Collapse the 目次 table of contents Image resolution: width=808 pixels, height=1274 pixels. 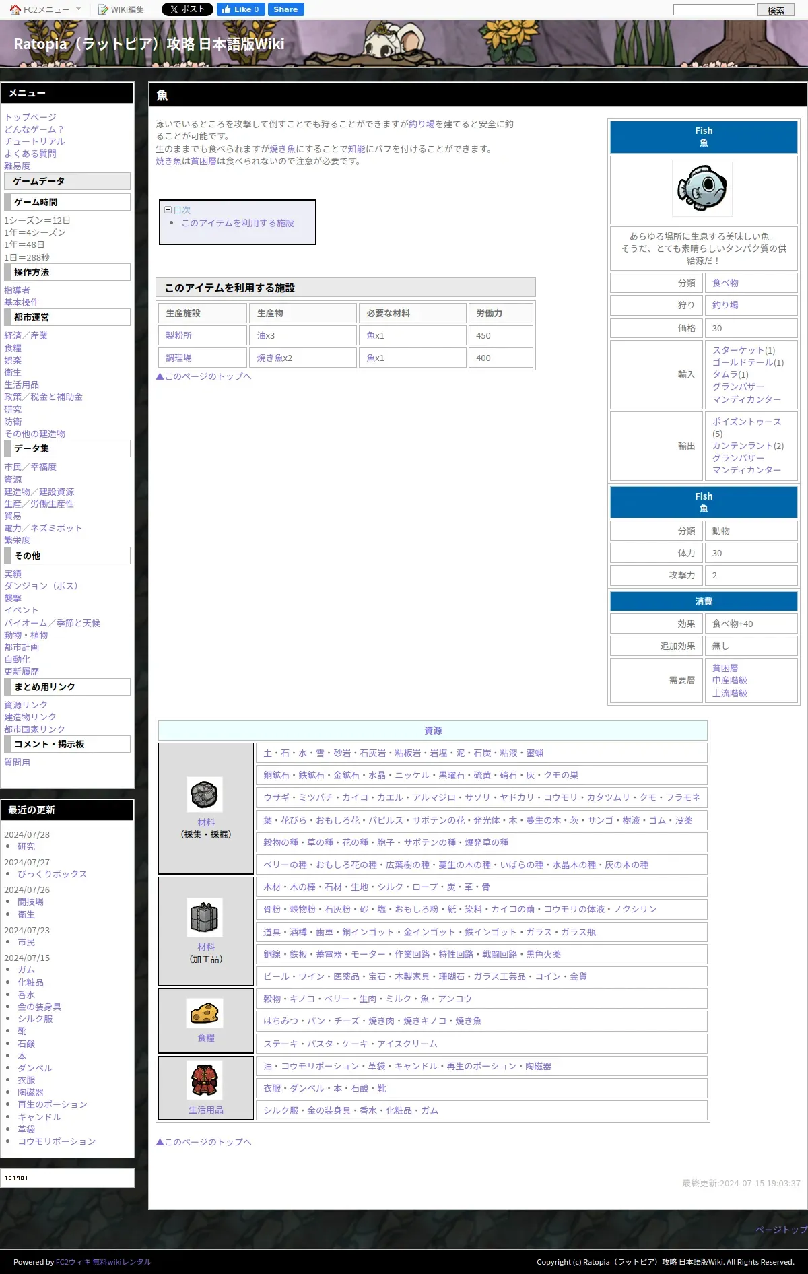[168, 210]
